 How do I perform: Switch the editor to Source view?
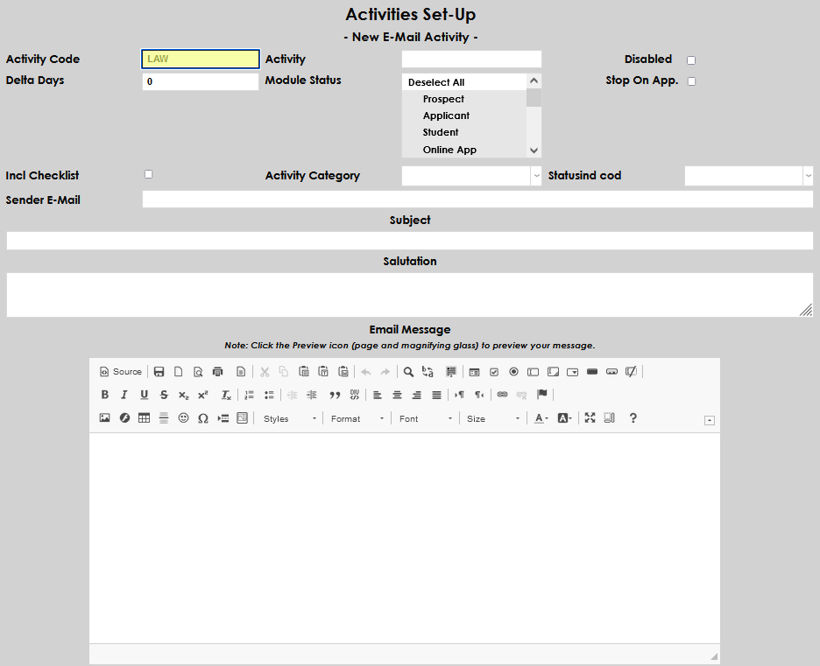pos(120,371)
